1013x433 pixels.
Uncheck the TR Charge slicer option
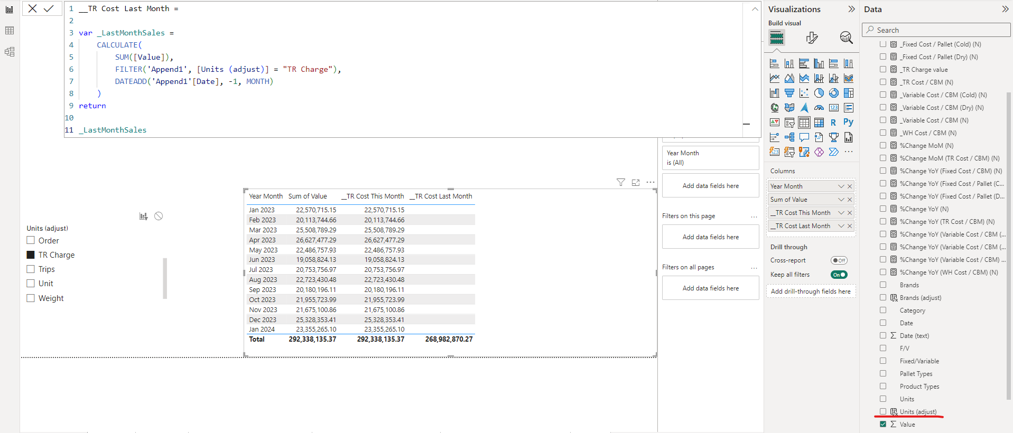(x=31, y=255)
